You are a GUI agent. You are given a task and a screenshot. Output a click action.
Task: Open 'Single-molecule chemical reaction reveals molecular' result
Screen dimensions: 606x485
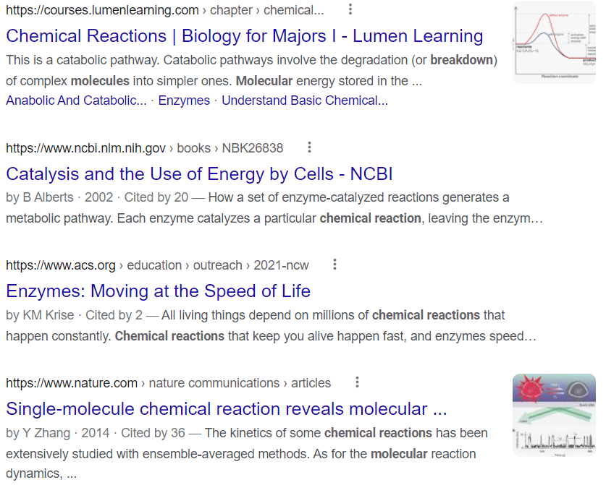226,408
